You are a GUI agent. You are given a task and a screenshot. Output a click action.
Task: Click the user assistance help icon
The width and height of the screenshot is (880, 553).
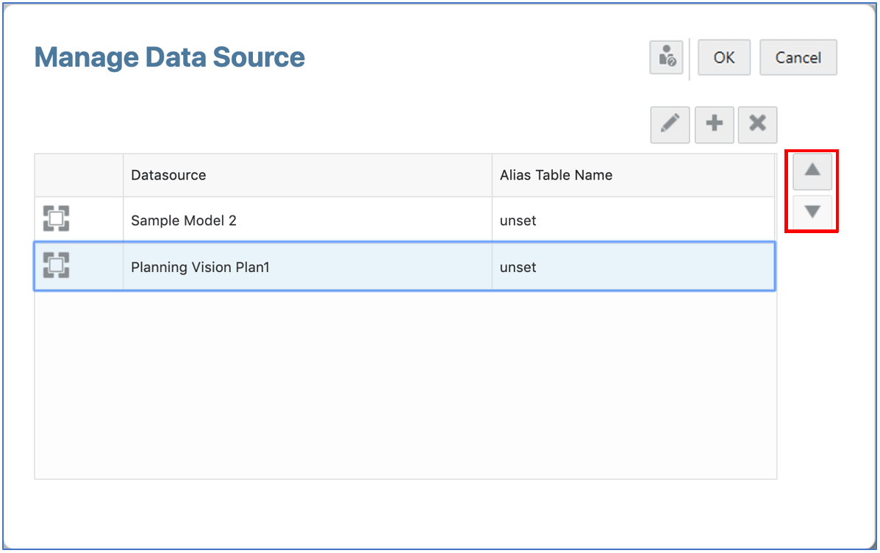coord(667,57)
